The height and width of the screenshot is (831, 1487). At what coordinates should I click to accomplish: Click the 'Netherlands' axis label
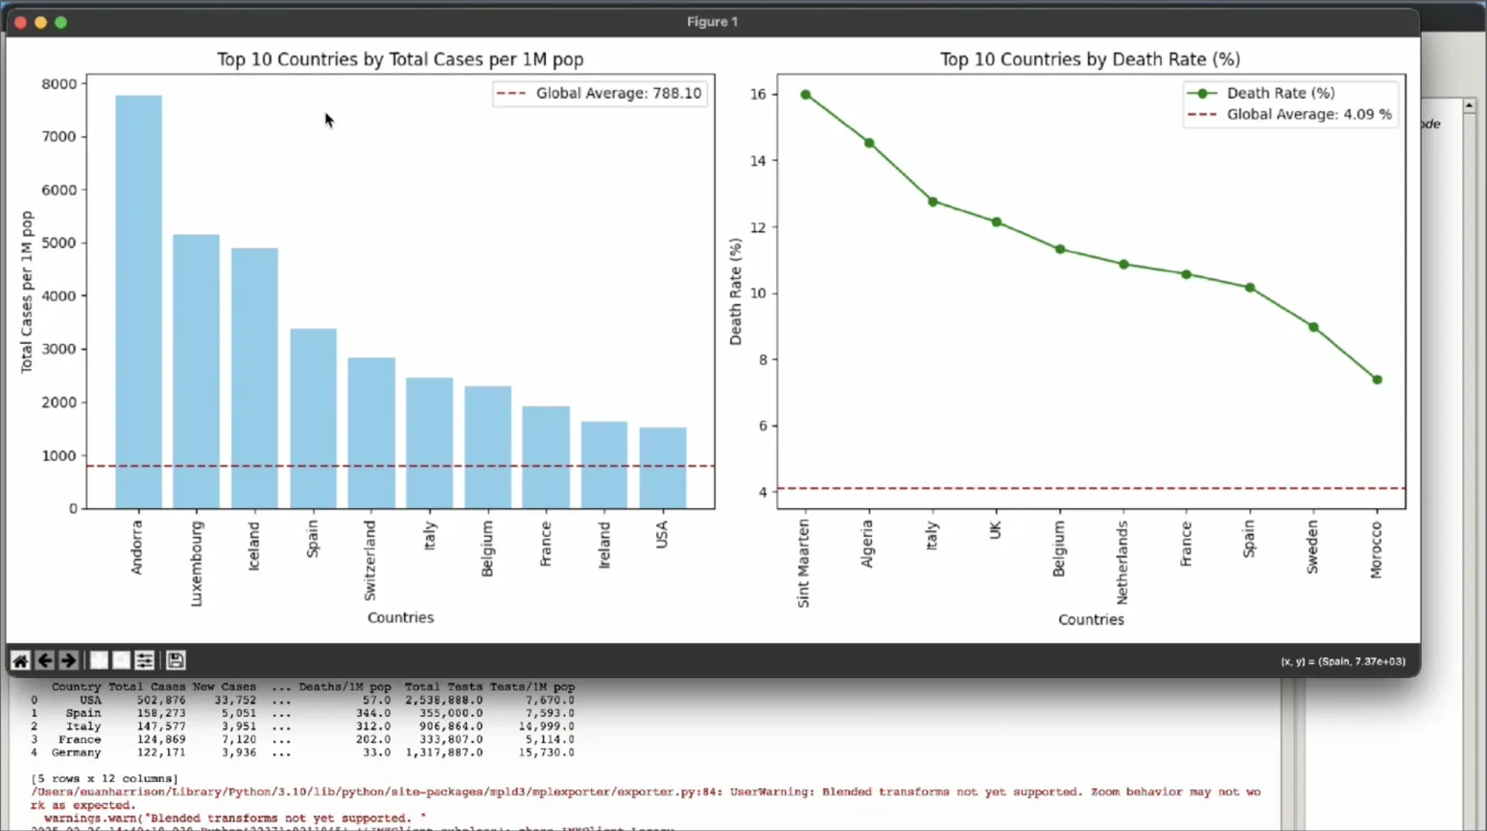click(x=1121, y=563)
